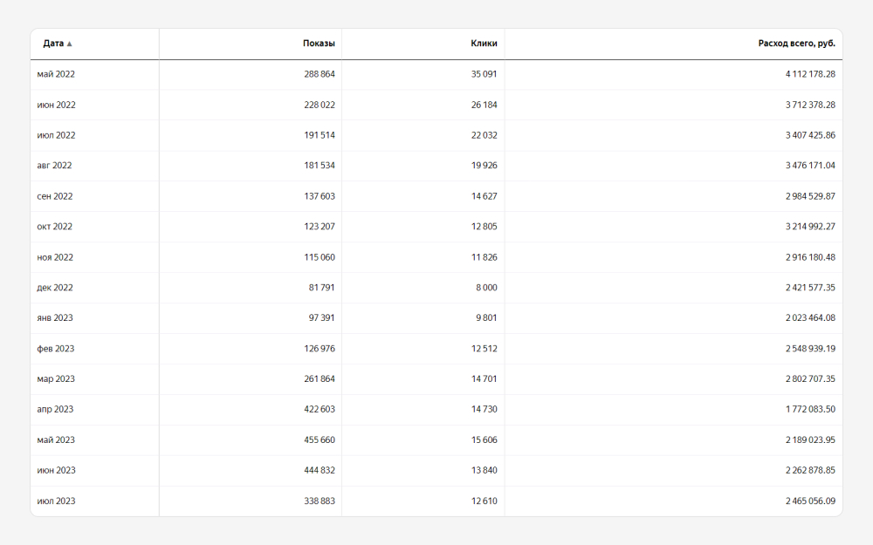Select the ноя 2022 date cell
Image resolution: width=873 pixels, height=545 pixels.
coord(55,257)
